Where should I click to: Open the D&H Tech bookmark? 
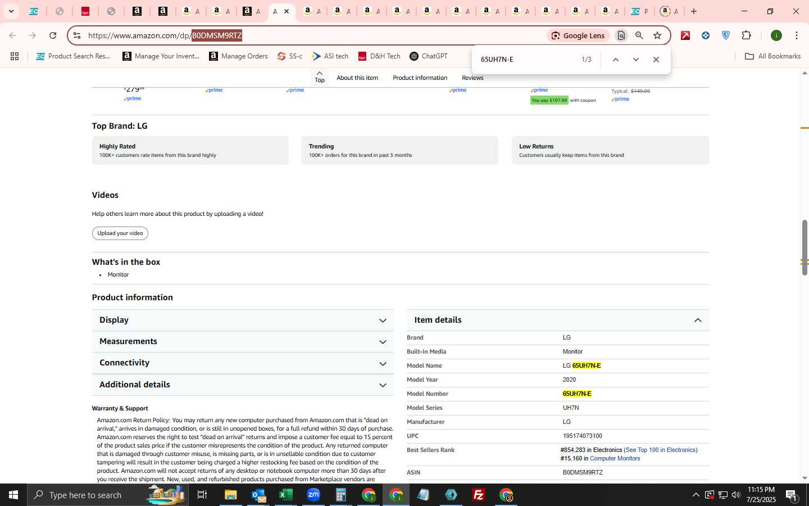coord(379,56)
